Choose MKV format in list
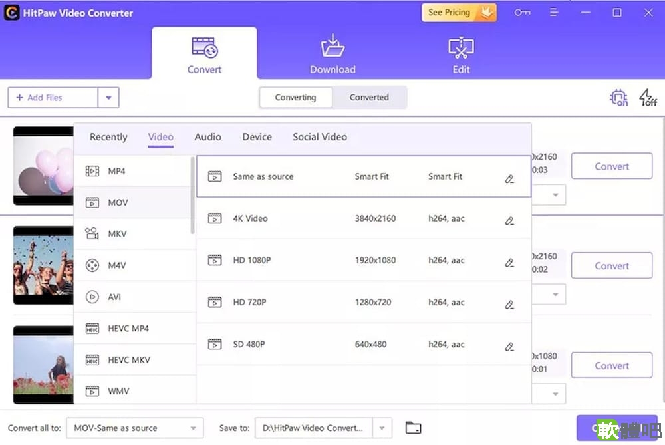665x445 pixels. tap(132, 233)
